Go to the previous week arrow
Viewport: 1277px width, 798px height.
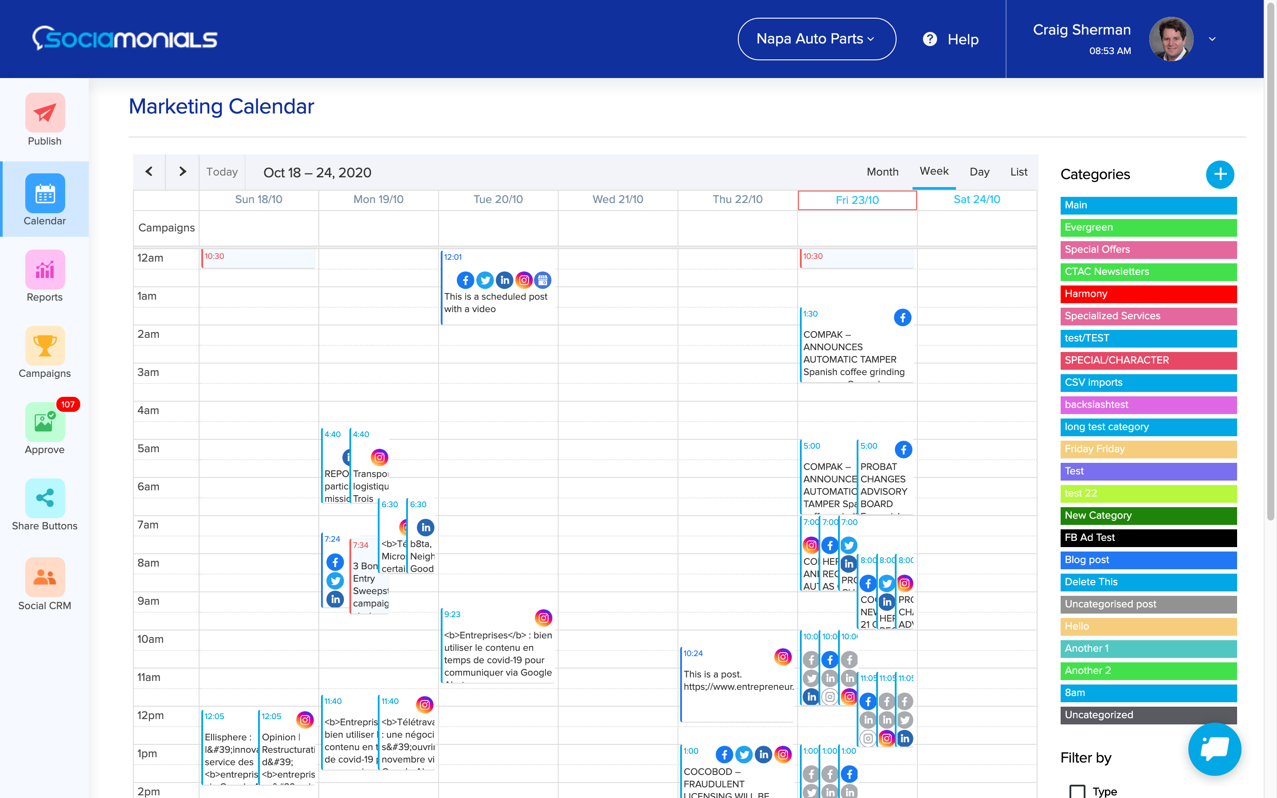tap(149, 172)
